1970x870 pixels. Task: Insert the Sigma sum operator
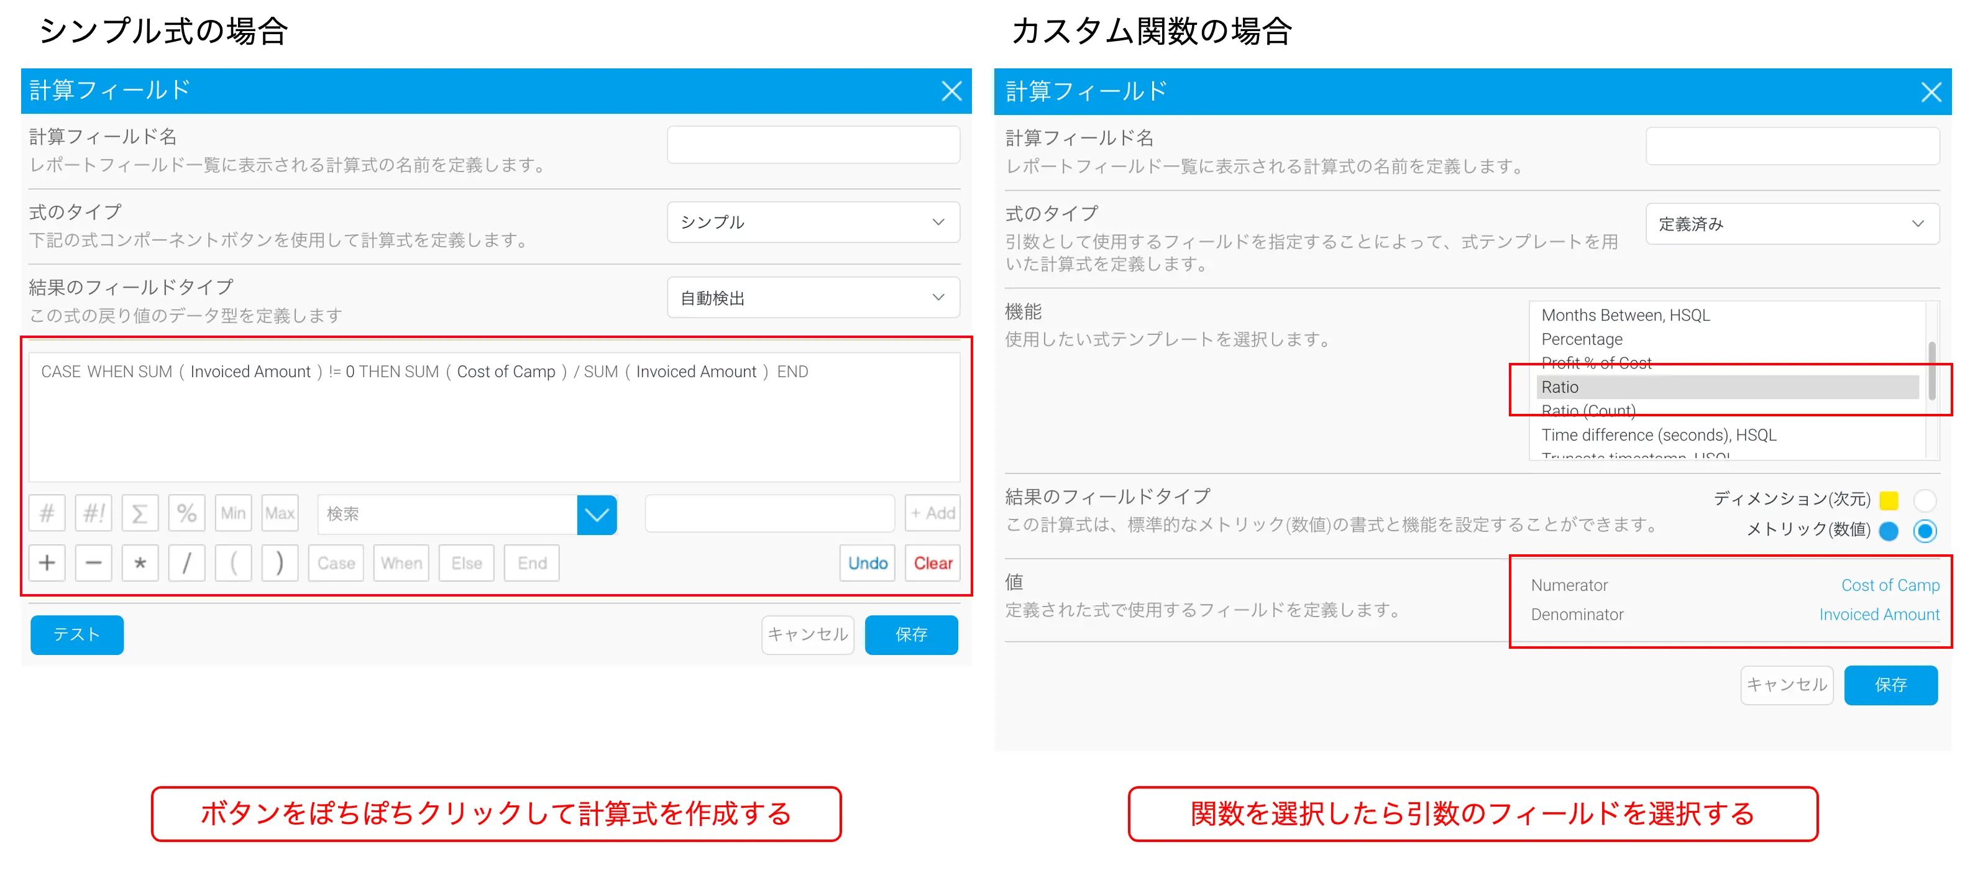point(140,513)
